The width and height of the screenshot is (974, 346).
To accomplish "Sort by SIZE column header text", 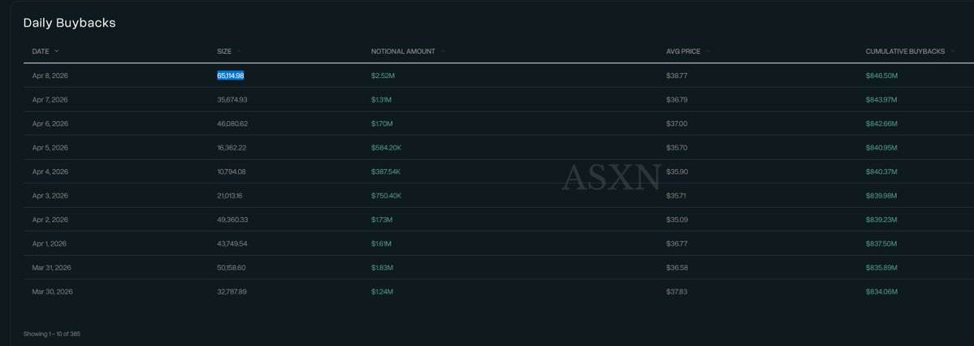I will (224, 51).
